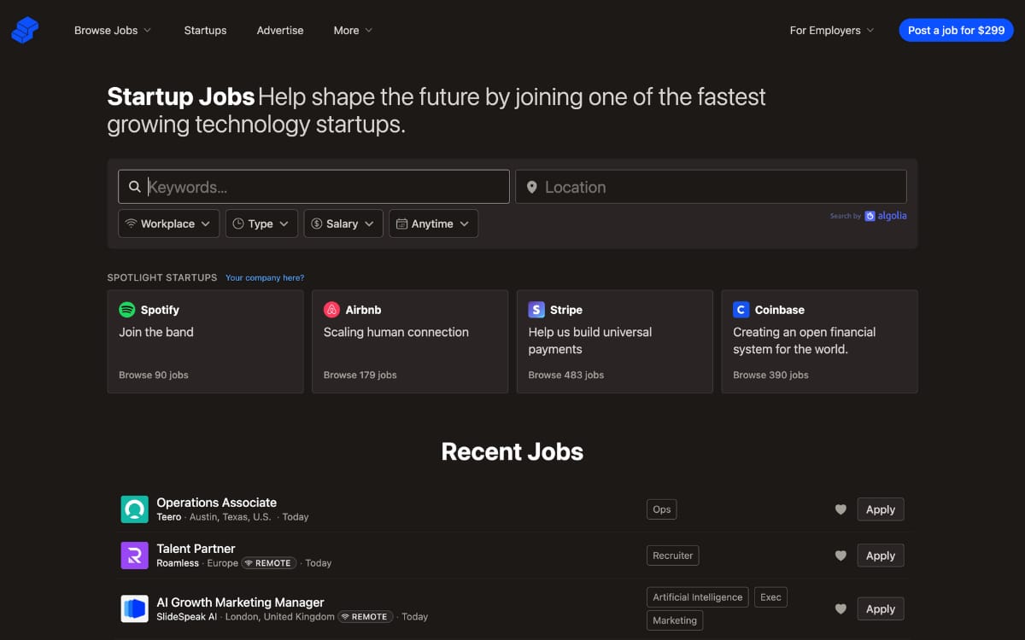Open the Anytime date filter dropdown

click(x=433, y=224)
